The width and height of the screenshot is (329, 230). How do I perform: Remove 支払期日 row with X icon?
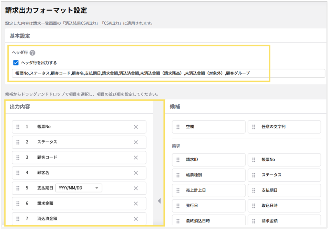(x=136, y=188)
